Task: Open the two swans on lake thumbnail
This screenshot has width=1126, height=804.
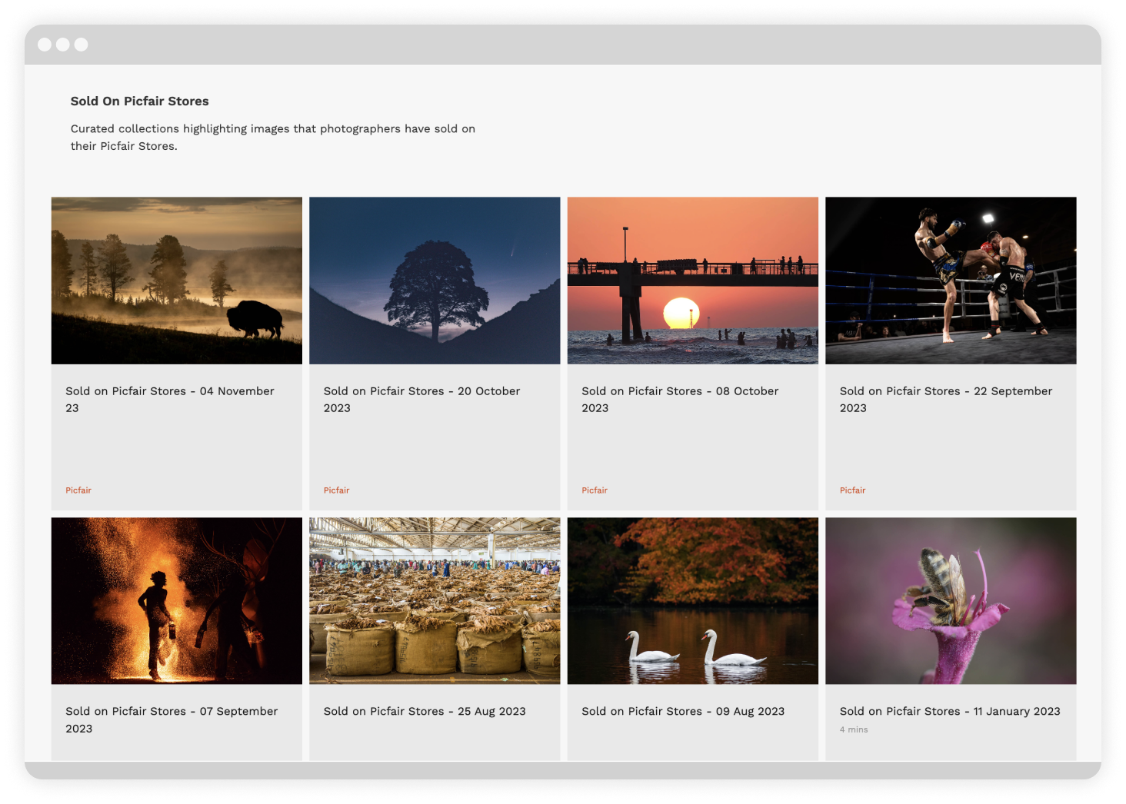Action: tap(692, 600)
